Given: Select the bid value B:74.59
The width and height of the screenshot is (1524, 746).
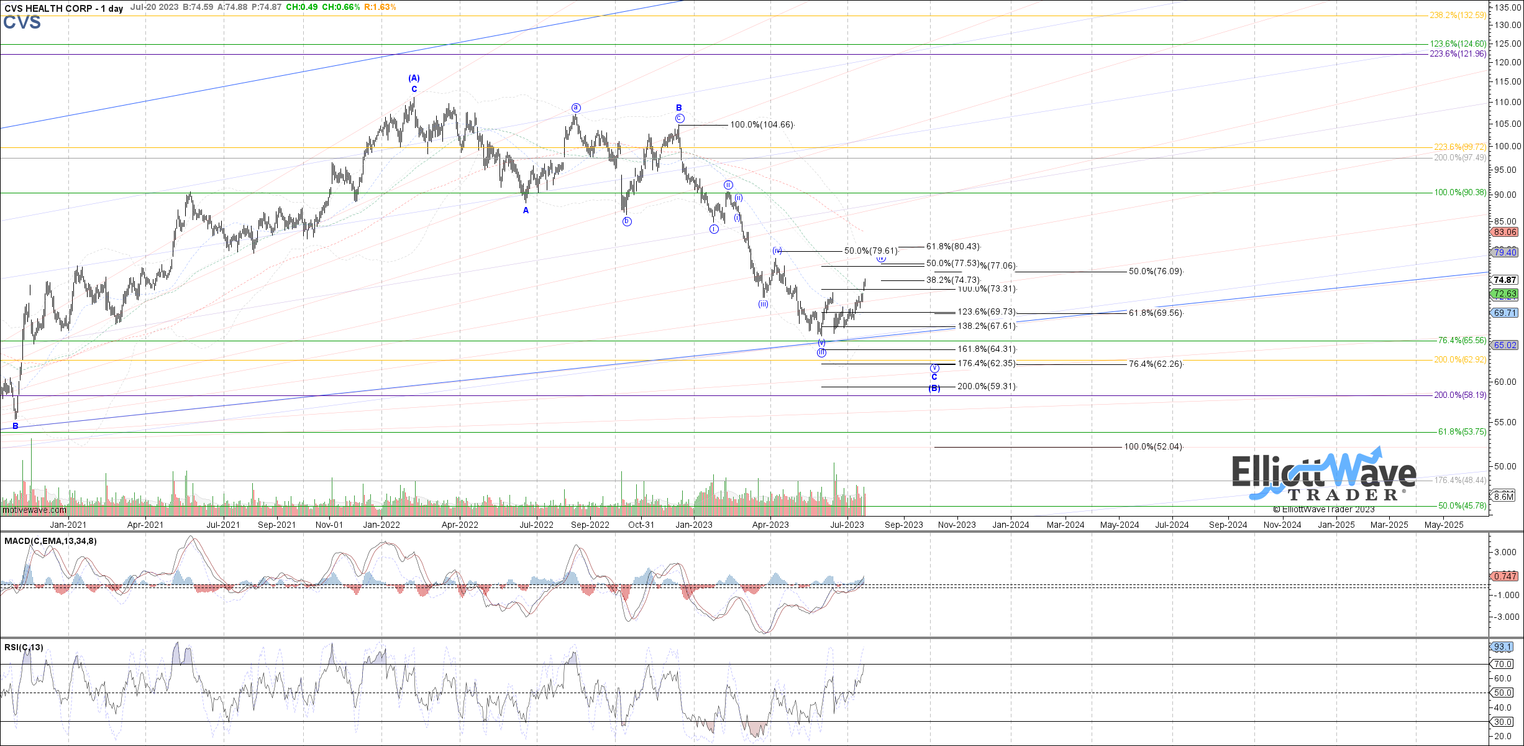Looking at the screenshot, I should click(x=198, y=7).
